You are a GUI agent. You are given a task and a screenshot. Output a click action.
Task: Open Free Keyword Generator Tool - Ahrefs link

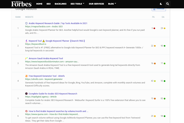pos(47,76)
